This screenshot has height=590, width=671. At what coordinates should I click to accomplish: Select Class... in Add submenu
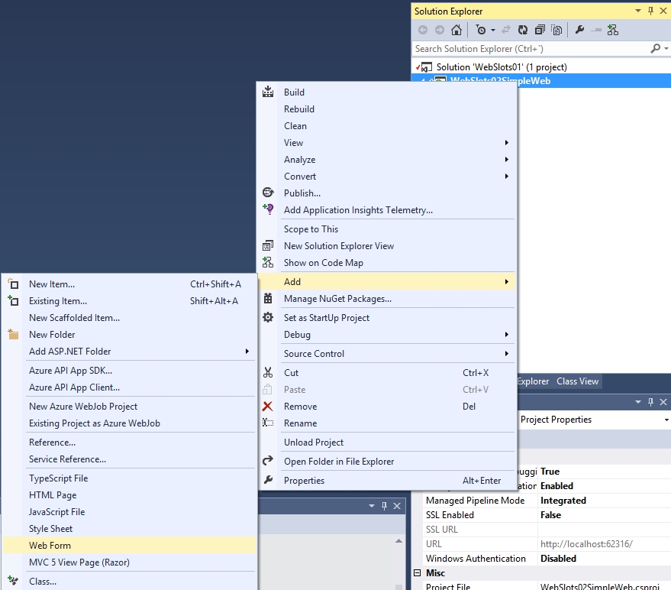click(129, 582)
